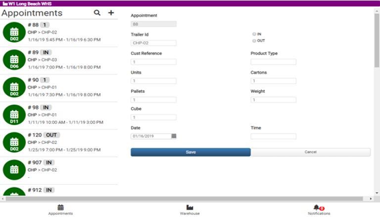
Task: Select calendar icon for appointment #98
Action: click(x=14, y=115)
